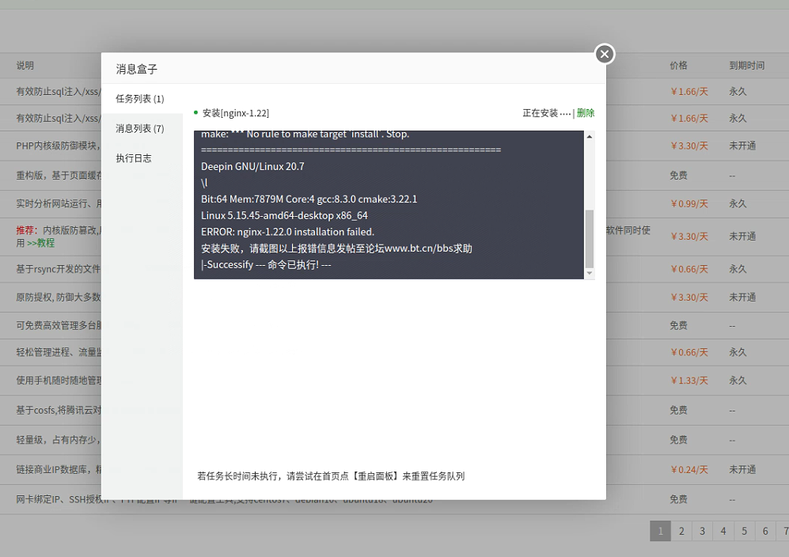Click the Bit:64 Mem:7879M system info line

pyautogui.click(x=309, y=199)
